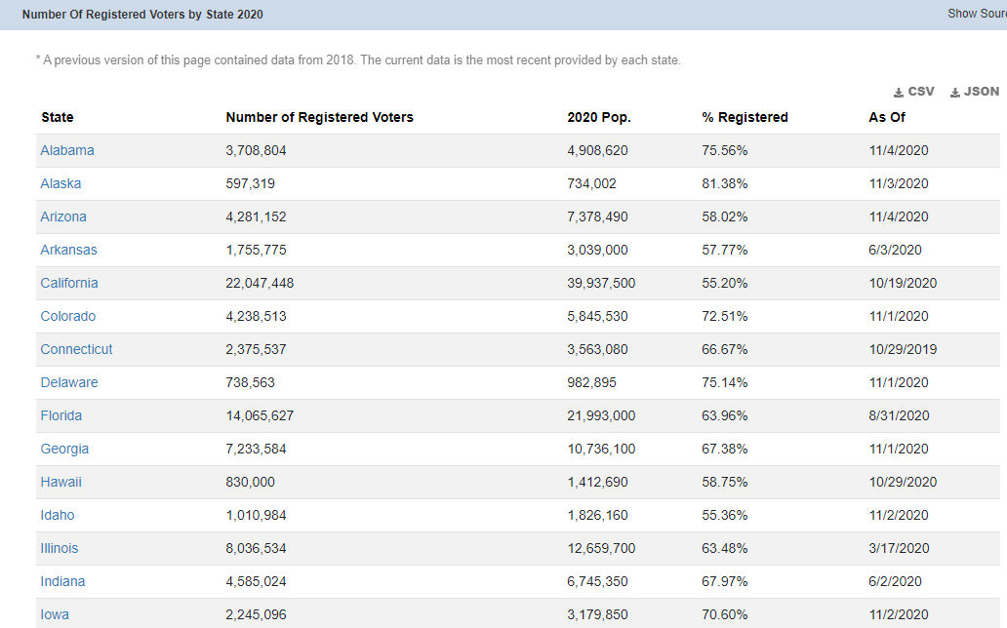The width and height of the screenshot is (1007, 628).
Task: Click California's registered voters value 22,047,448
Action: (260, 283)
